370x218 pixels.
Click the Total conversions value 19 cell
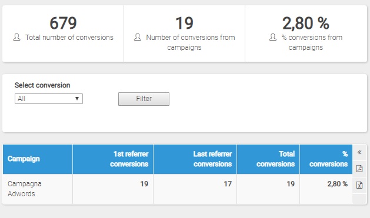(x=268, y=189)
